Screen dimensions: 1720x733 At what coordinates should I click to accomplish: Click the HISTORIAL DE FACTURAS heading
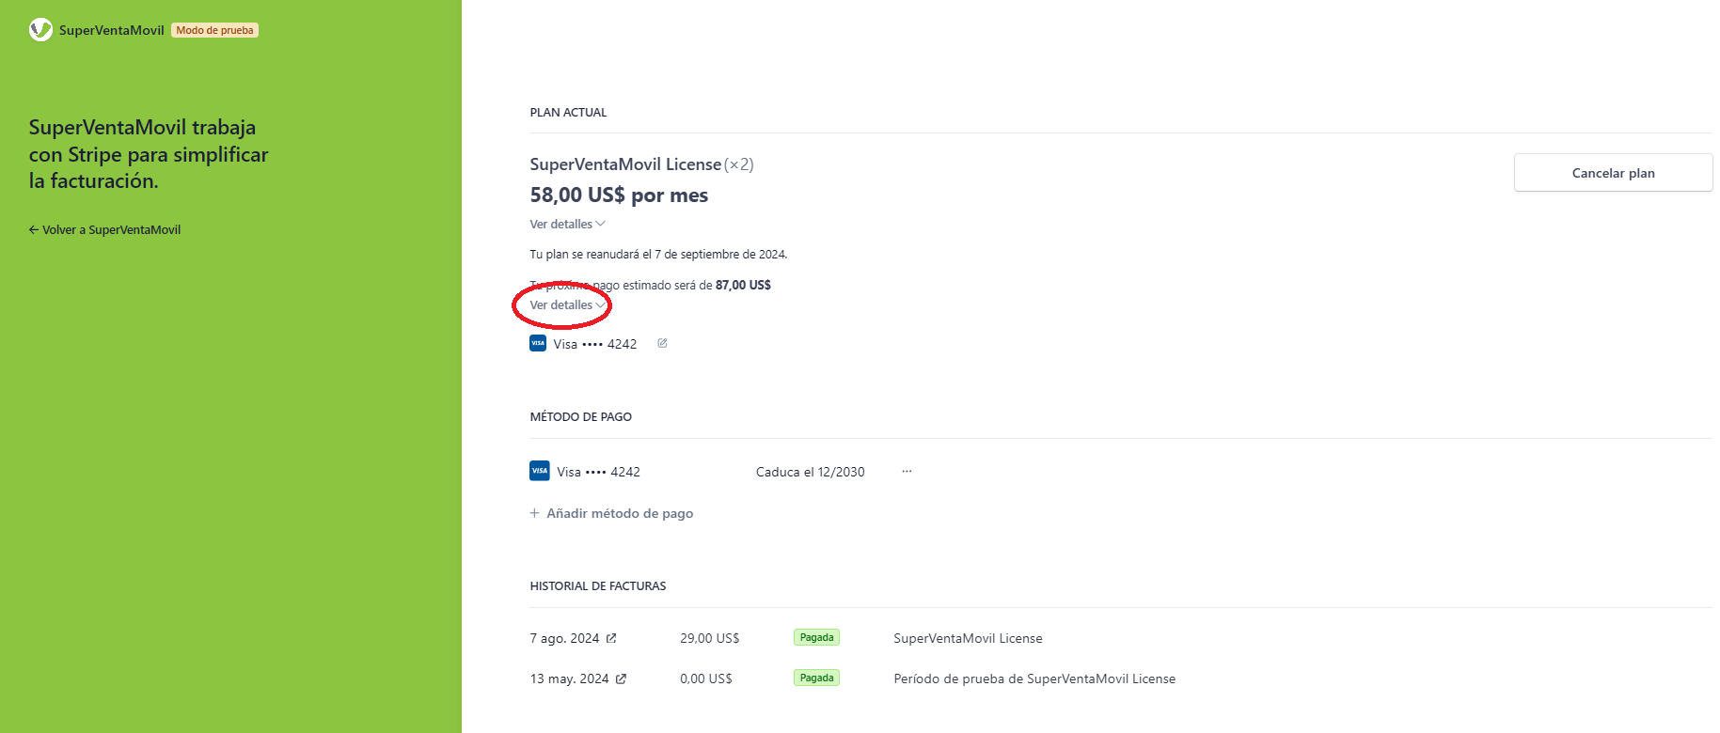point(598,585)
